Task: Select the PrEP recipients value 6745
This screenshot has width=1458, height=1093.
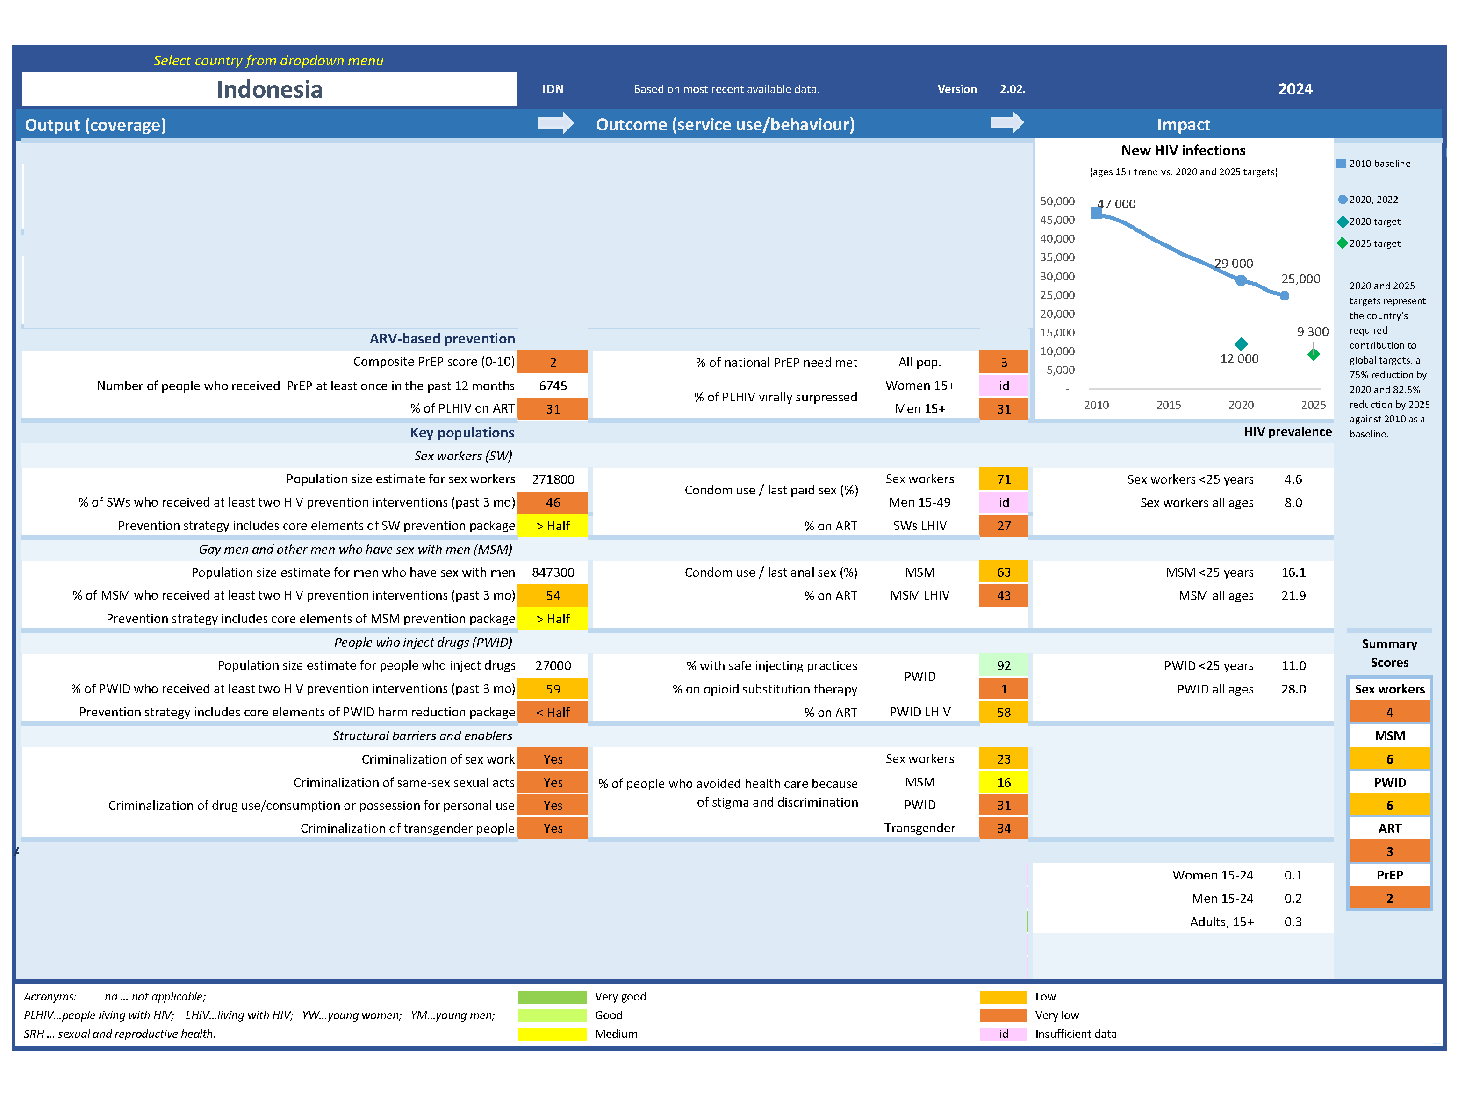Action: click(553, 386)
